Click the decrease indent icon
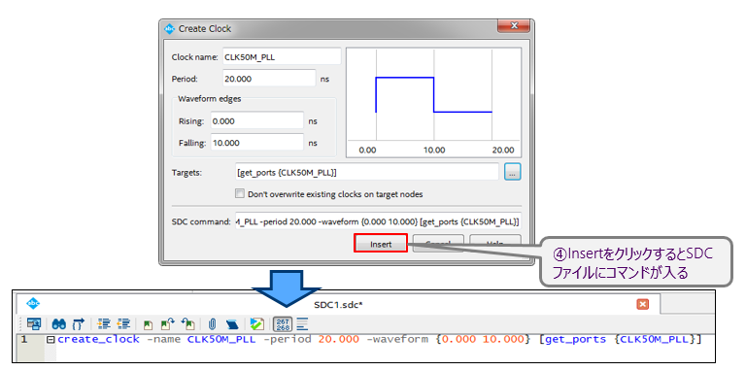 coord(123,324)
